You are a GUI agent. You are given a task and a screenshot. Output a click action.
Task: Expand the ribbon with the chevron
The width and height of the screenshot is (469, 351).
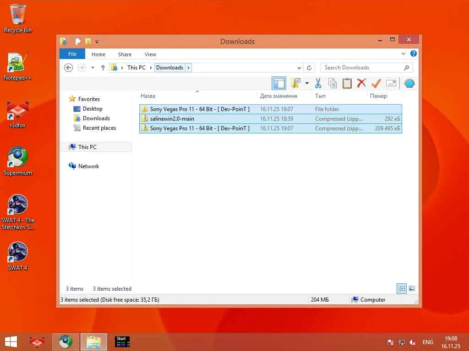tap(404, 54)
